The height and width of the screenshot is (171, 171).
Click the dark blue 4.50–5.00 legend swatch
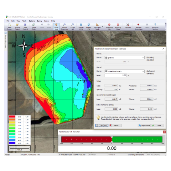click(x=12, y=143)
